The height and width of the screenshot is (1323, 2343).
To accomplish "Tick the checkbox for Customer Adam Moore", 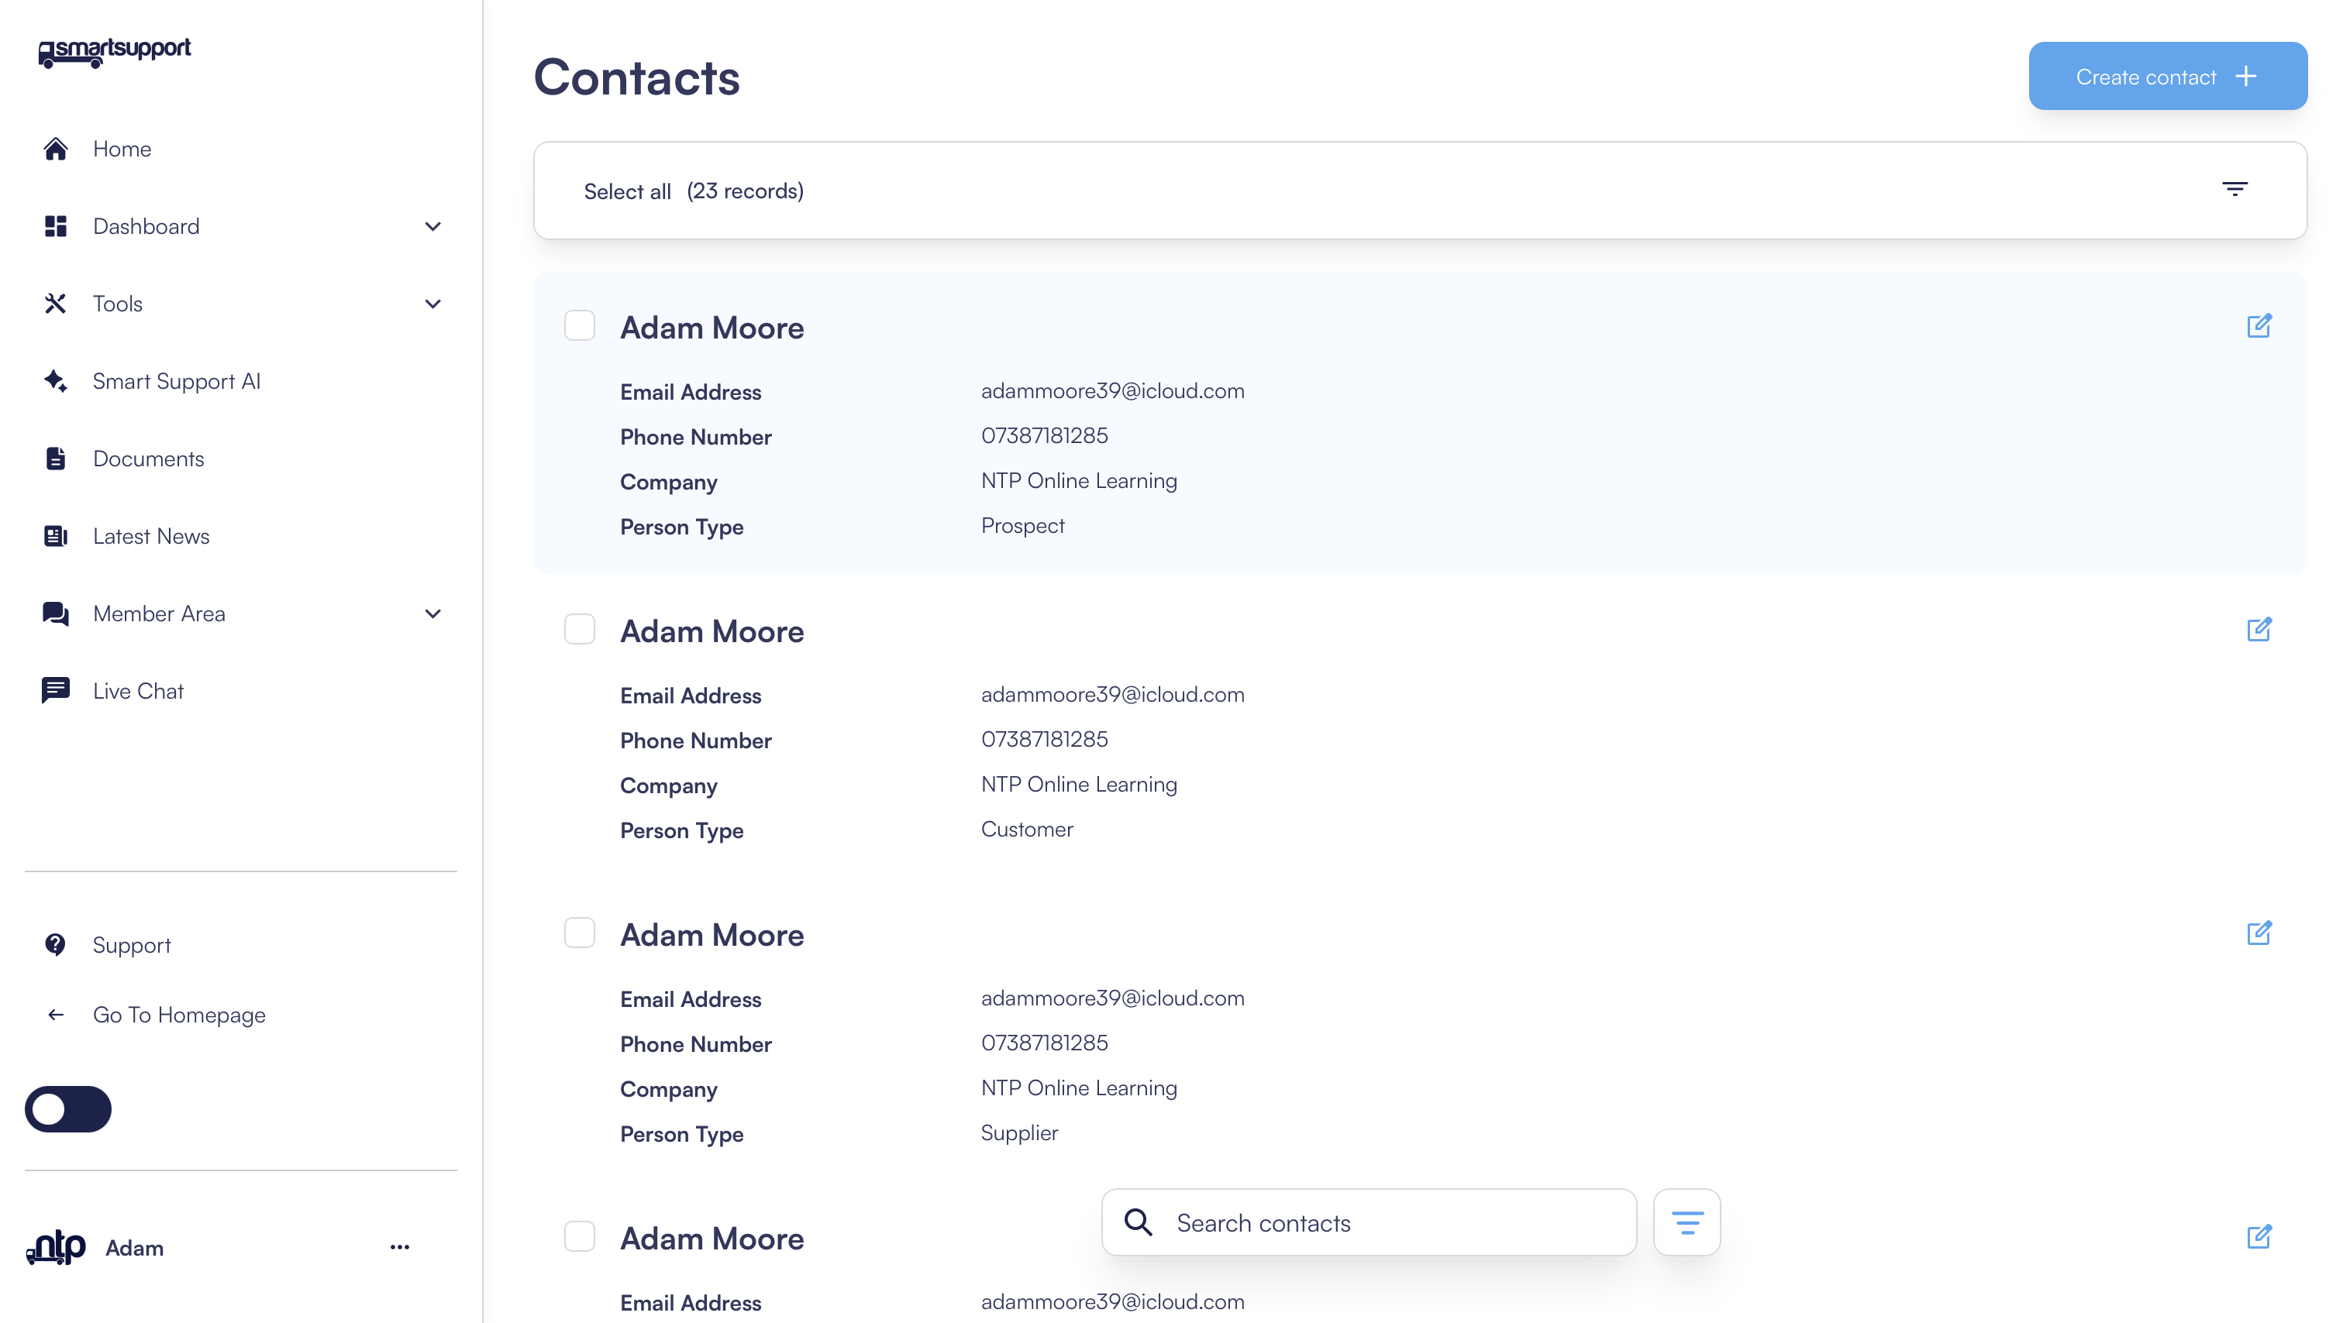I will point(580,629).
